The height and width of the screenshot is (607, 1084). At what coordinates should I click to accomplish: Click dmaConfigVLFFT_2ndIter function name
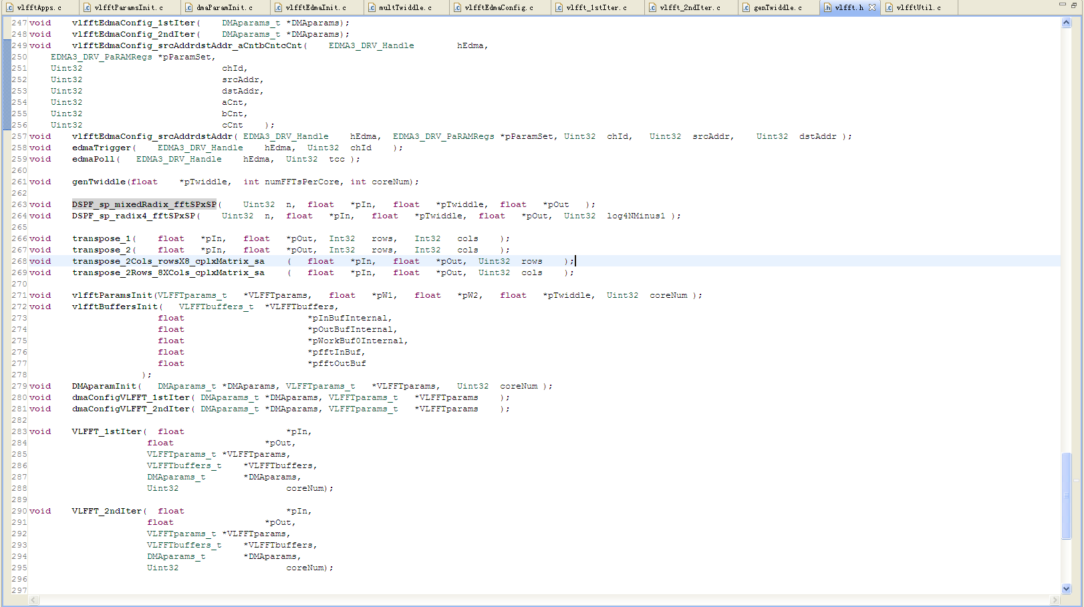point(131,409)
